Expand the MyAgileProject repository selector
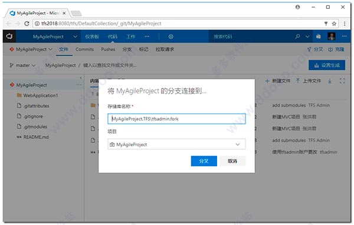354x225 pixels. click(31, 49)
